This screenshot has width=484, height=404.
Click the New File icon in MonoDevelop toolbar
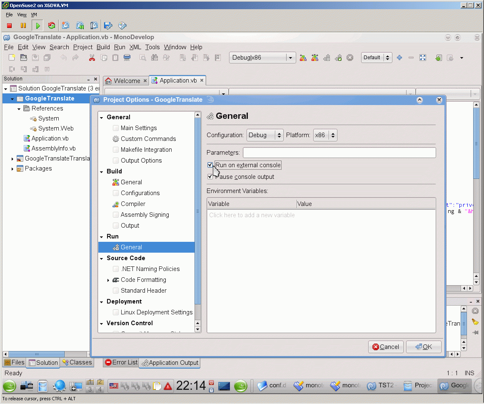tap(12, 58)
